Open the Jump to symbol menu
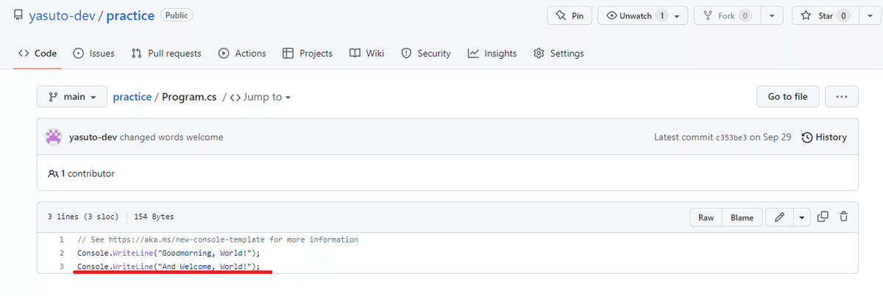Viewport: 883px width, 296px height. coord(261,97)
